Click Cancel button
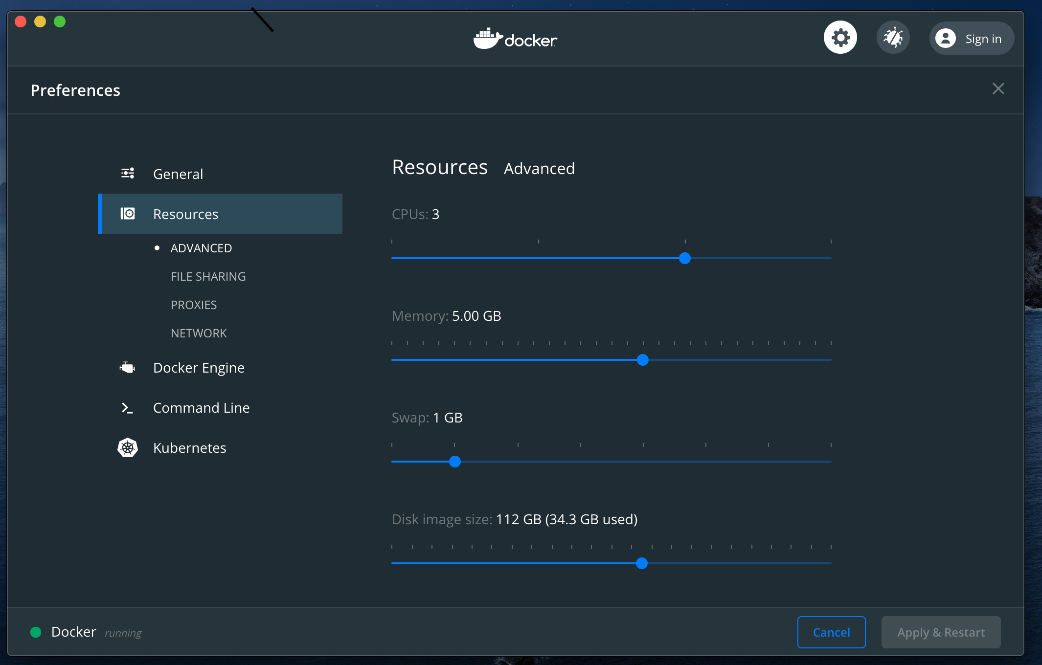This screenshot has height=665, width=1042. 831,632
